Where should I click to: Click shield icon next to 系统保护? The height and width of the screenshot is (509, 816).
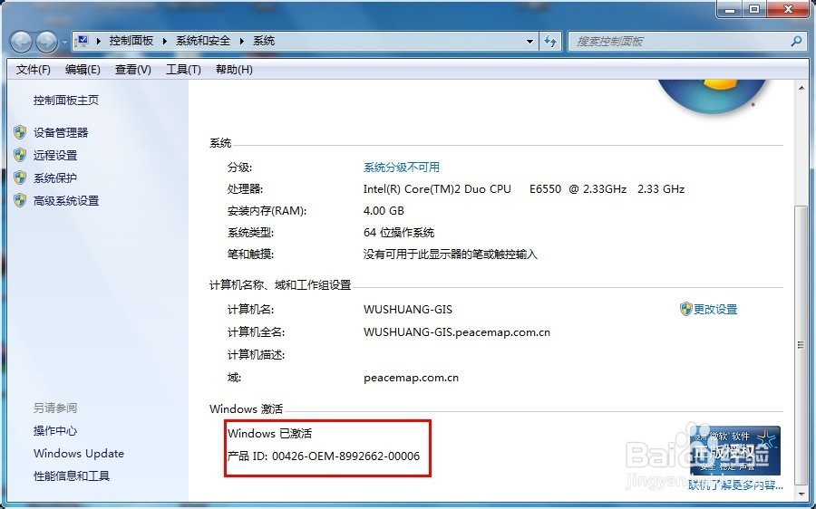[20, 178]
